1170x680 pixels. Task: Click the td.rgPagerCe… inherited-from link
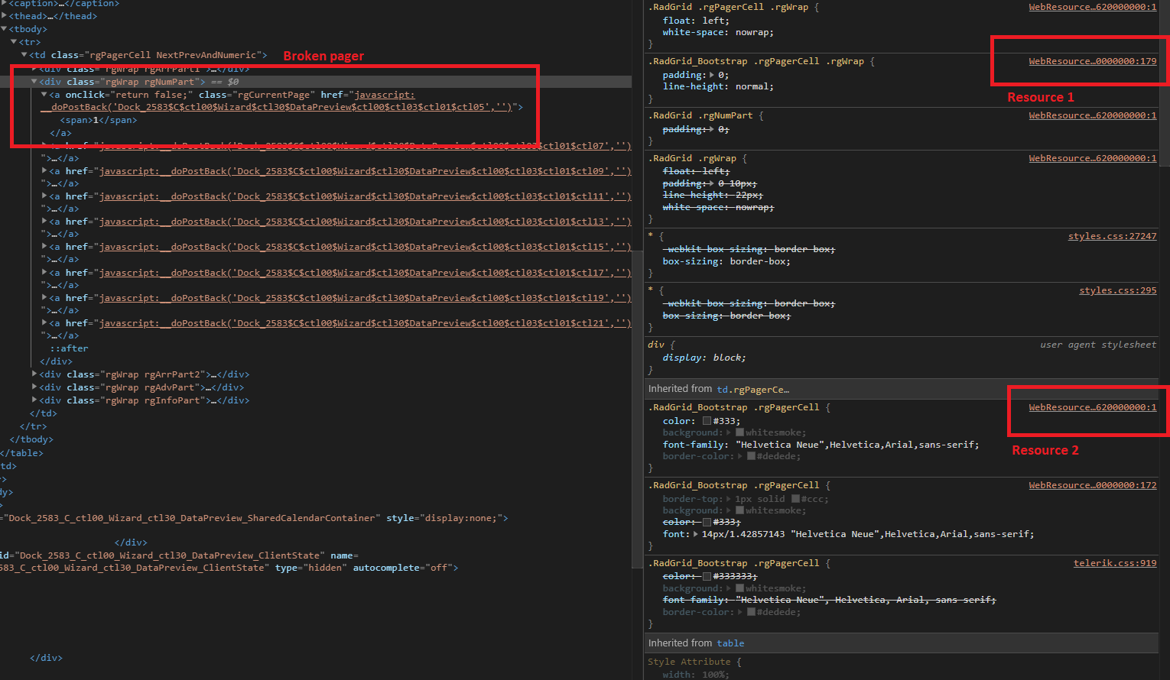(x=752, y=390)
